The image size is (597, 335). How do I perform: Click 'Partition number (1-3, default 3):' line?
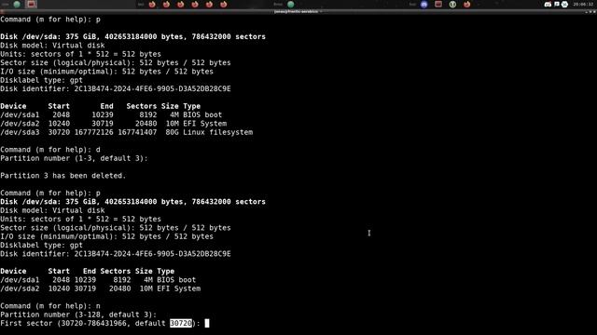coord(74,158)
